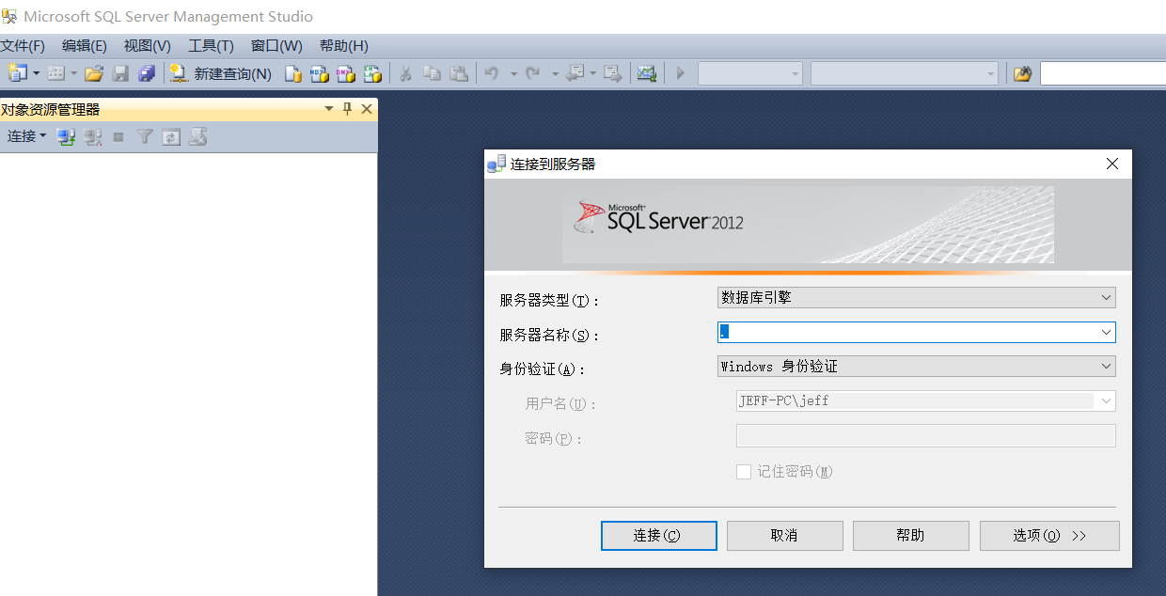Open the Object Explorer window position dropdown
This screenshot has width=1166, height=596.
tap(329, 109)
